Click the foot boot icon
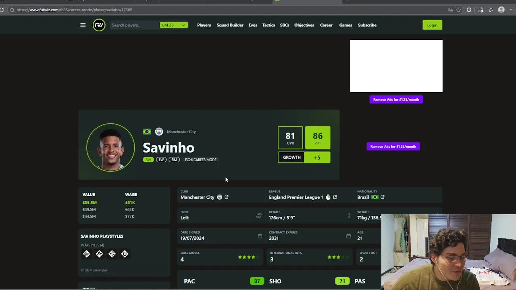516x290 pixels. (259, 215)
